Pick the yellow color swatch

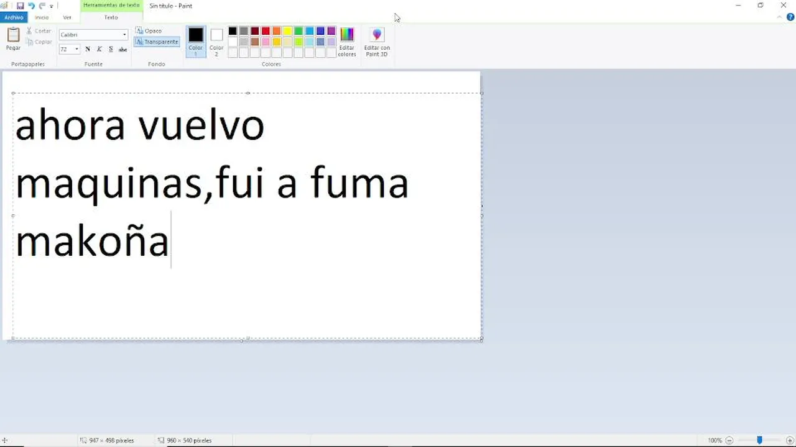point(287,31)
